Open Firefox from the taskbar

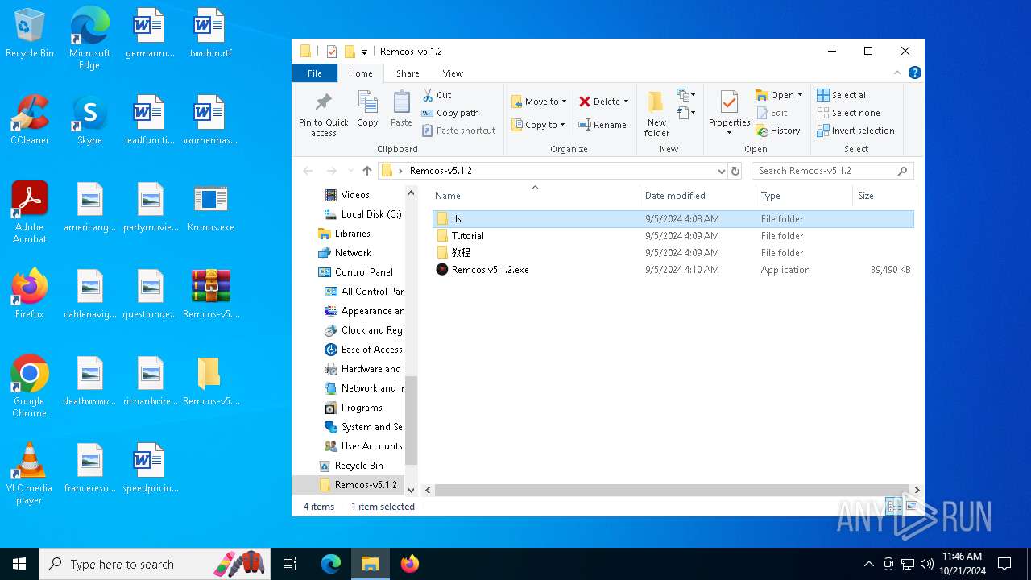click(x=409, y=564)
